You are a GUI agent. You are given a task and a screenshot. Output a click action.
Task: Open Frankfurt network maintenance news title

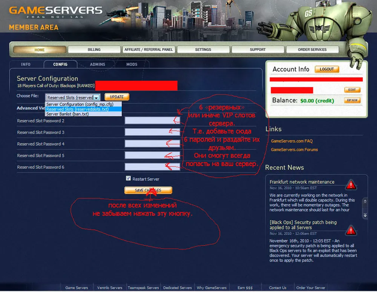[302, 182]
